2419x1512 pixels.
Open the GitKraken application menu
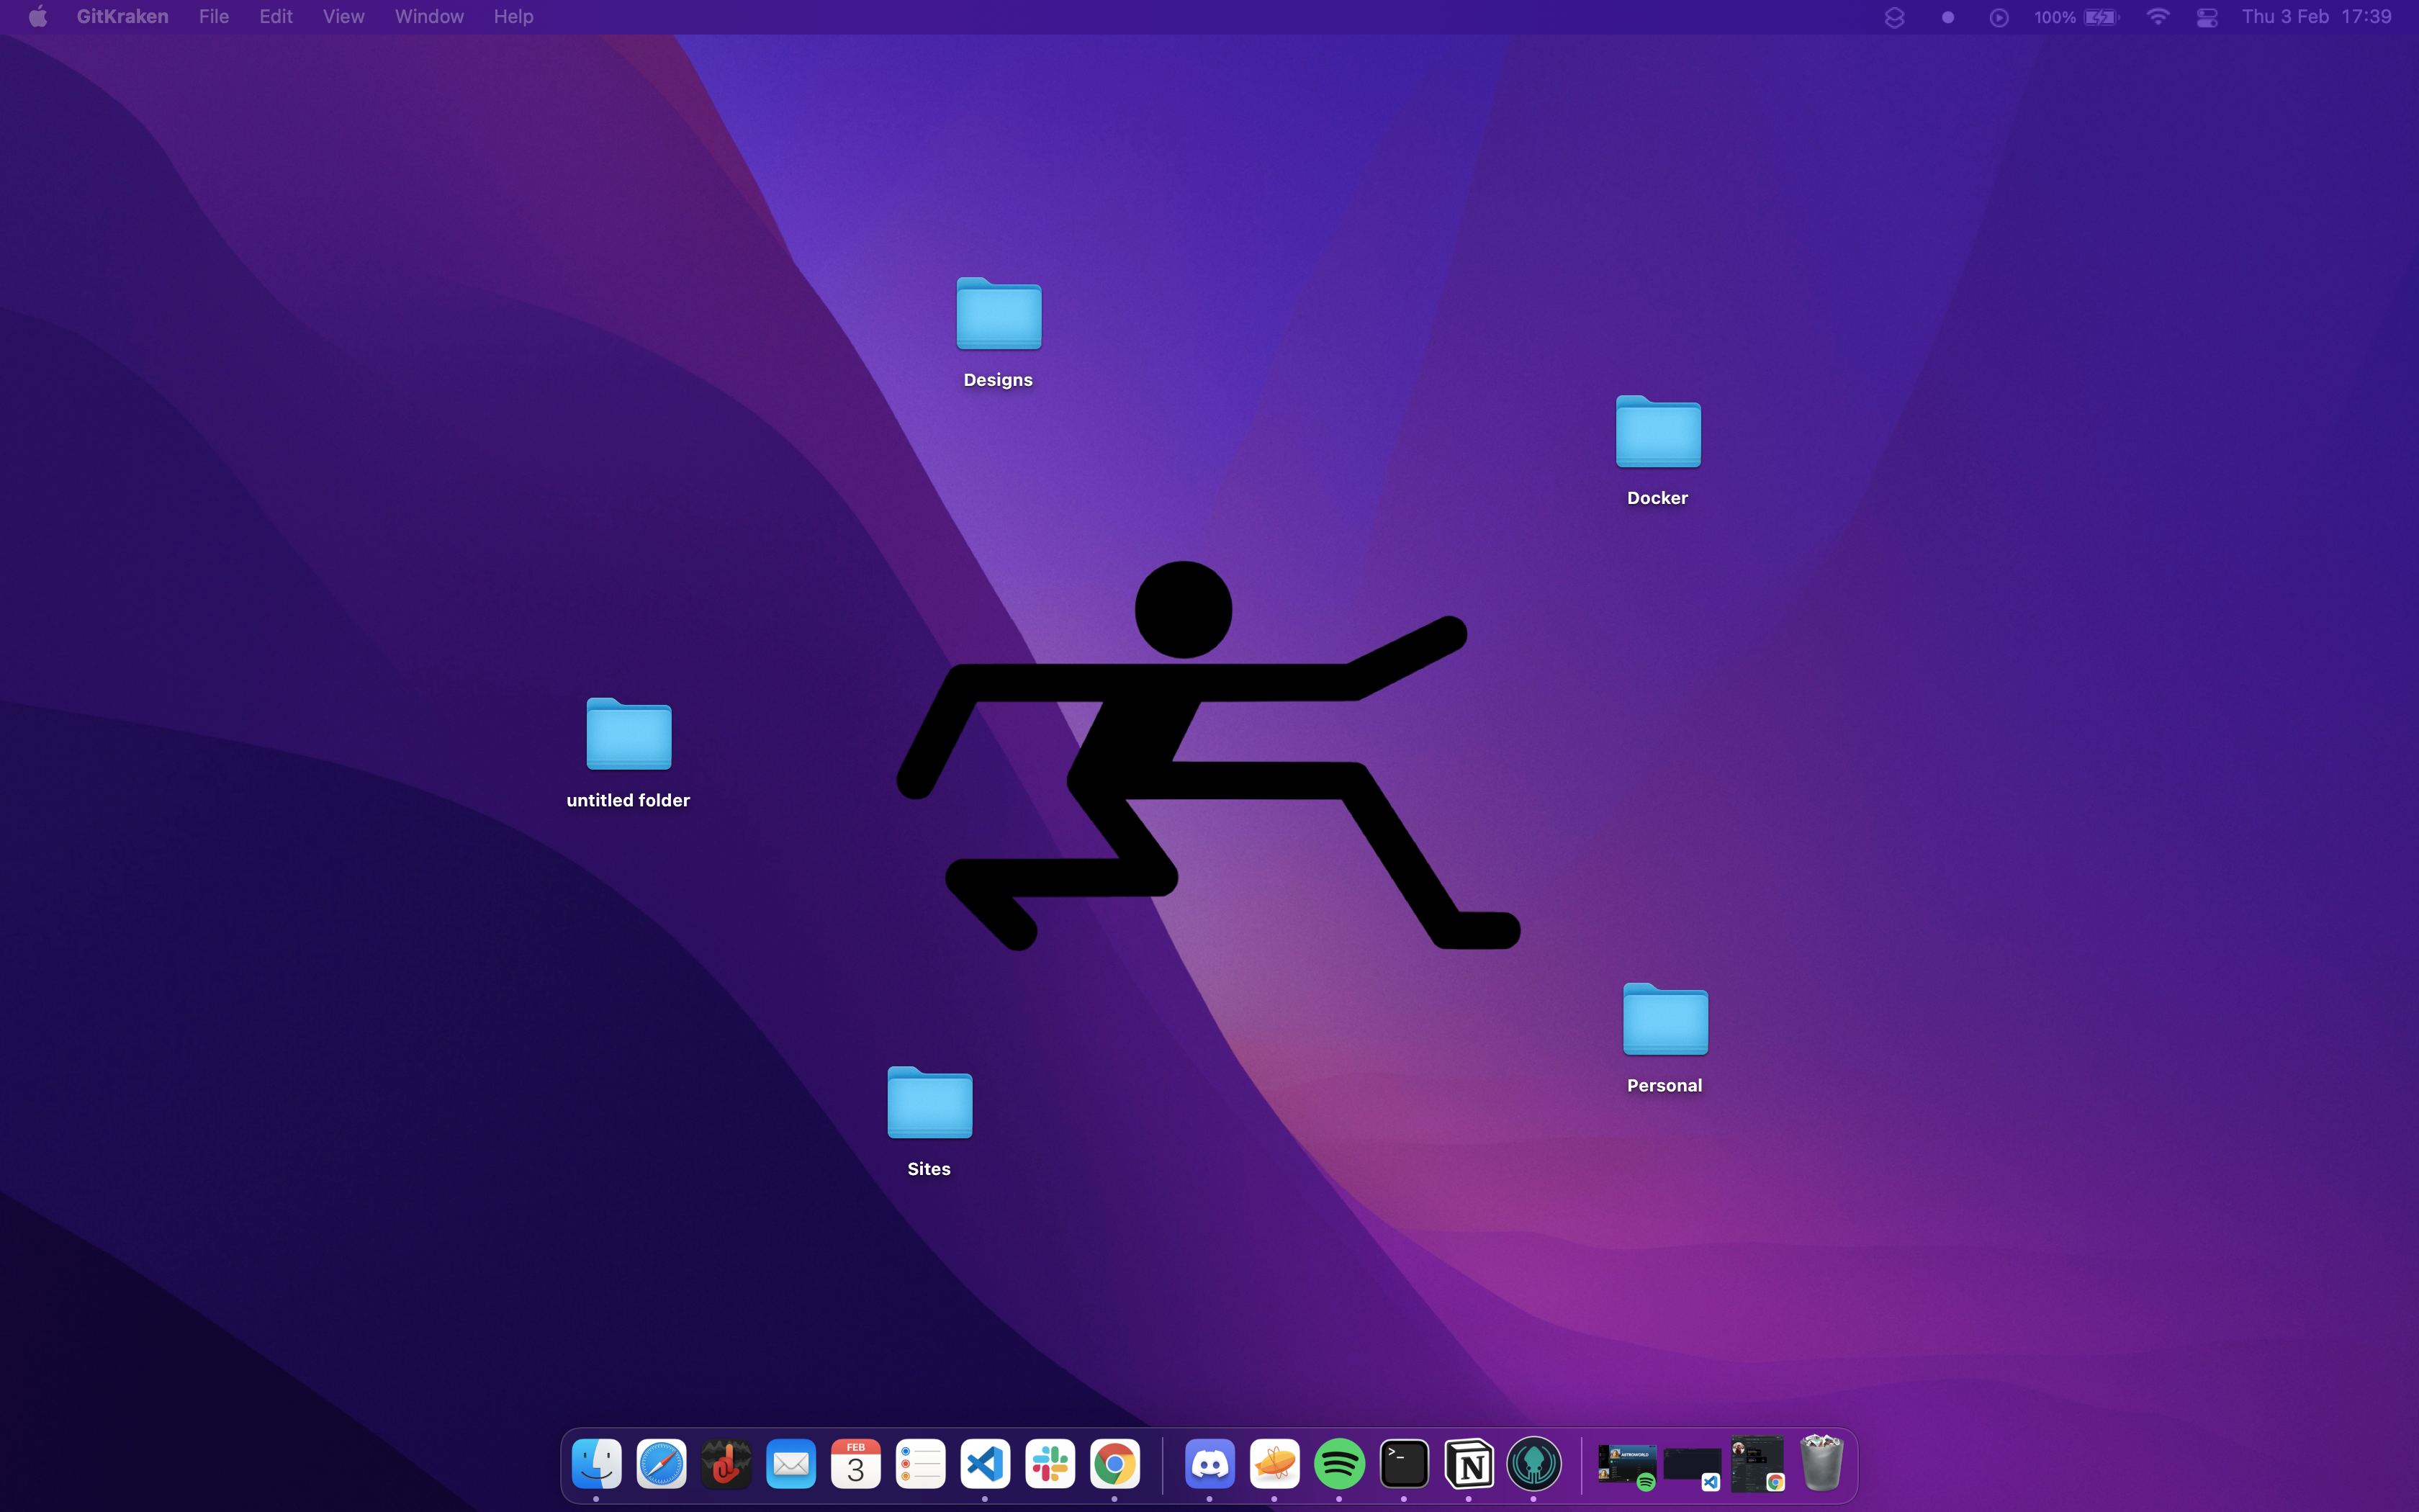(122, 17)
